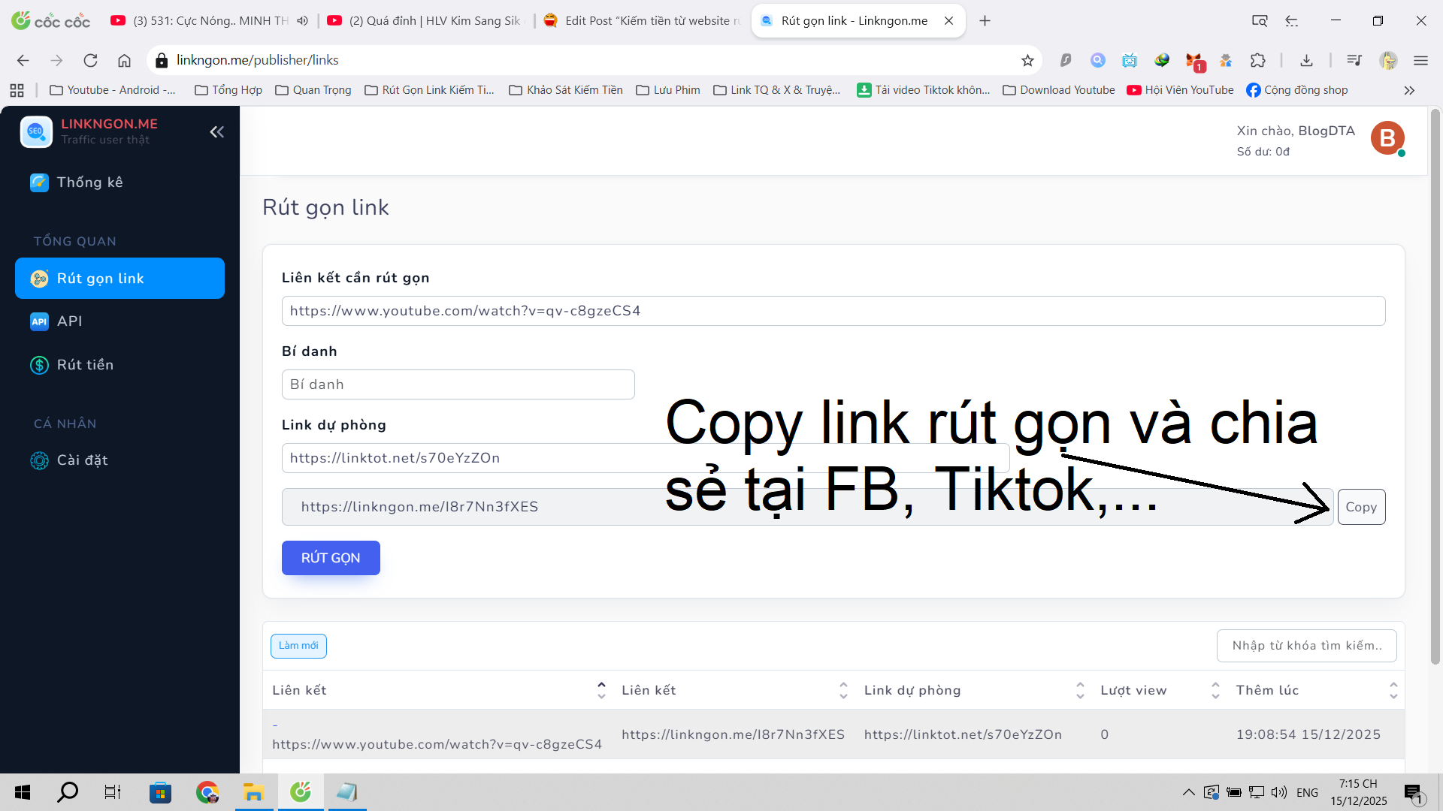Open browser downloads icon
Image resolution: width=1443 pixels, height=811 pixels.
coord(1306,60)
